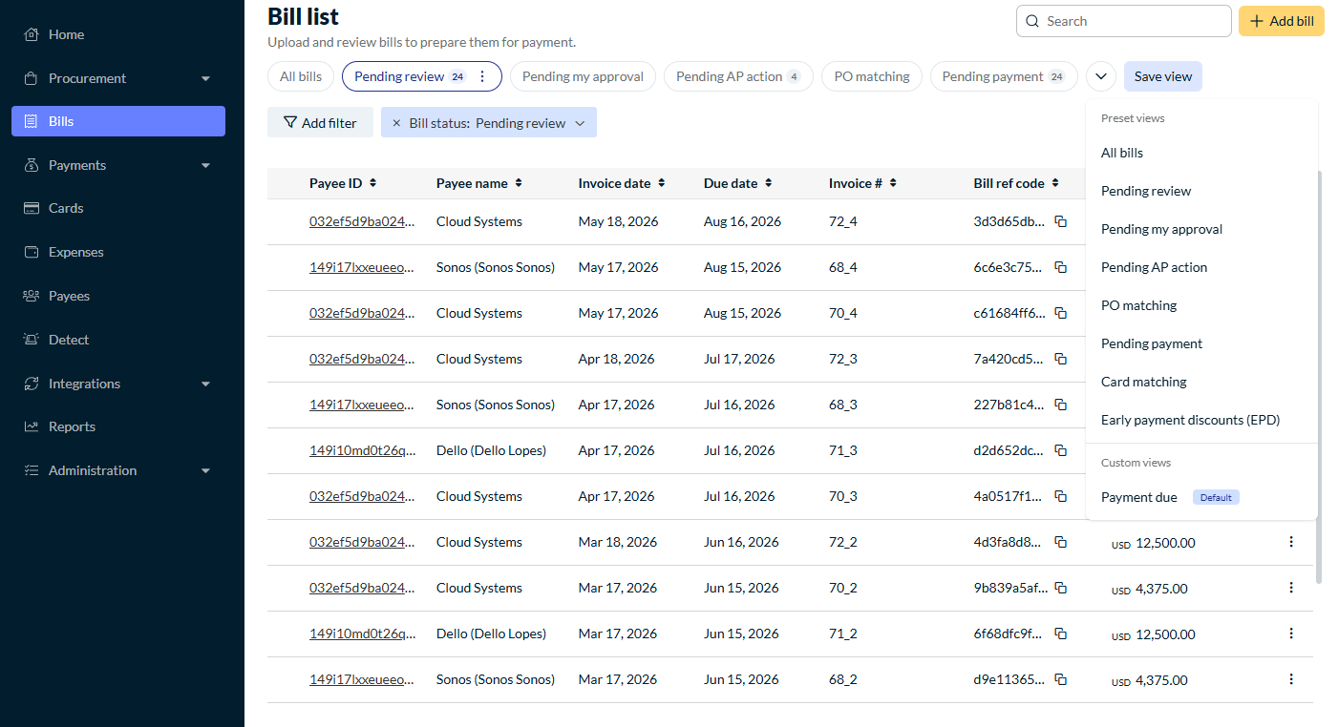Sort by Payee ID column
Screen dimensions: 1338x727
[343, 183]
